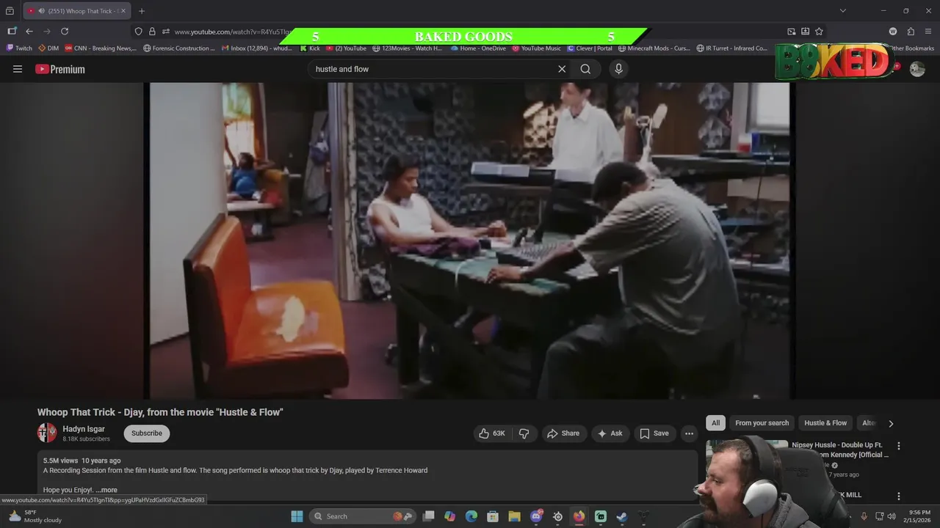Open YouTube Music bookmark
The image size is (940, 528).
coord(536,48)
